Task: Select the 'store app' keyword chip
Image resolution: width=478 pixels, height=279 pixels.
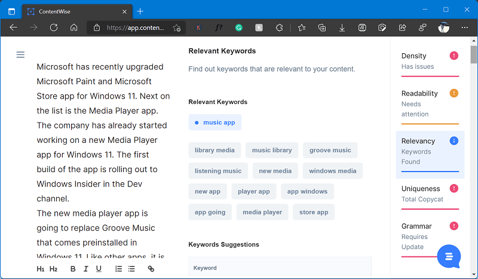Action: coord(314,212)
